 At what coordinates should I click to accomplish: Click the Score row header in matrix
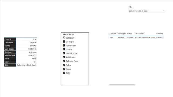click(x=10, y=62)
